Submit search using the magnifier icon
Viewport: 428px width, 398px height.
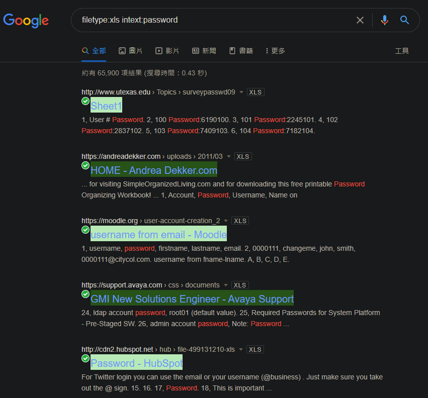pyautogui.click(x=404, y=20)
